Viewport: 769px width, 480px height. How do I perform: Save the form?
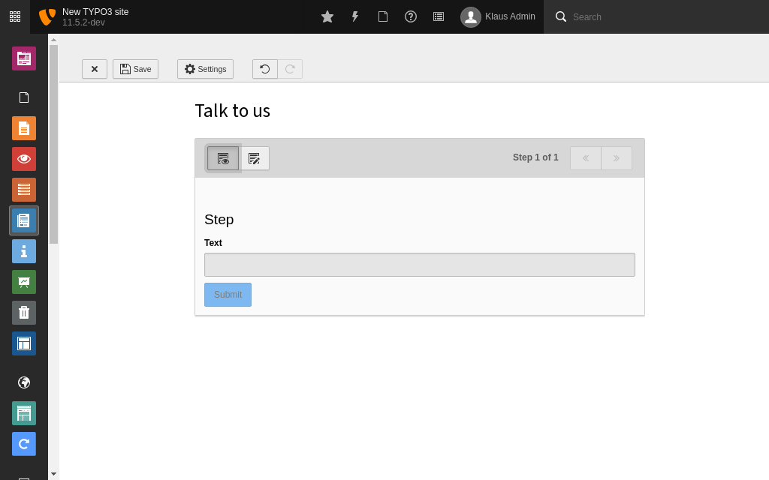135,69
